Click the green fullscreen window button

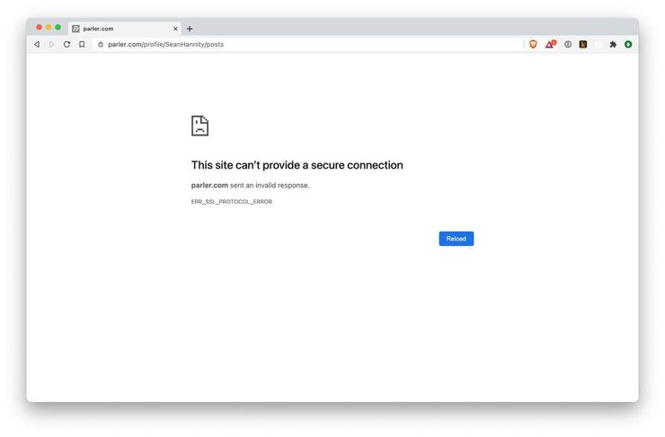(x=58, y=28)
